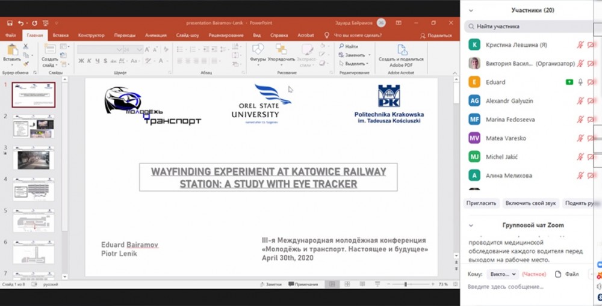The image size is (602, 306).
Task: Open the Replace (Заменить) dropdown
Action: tap(355, 55)
